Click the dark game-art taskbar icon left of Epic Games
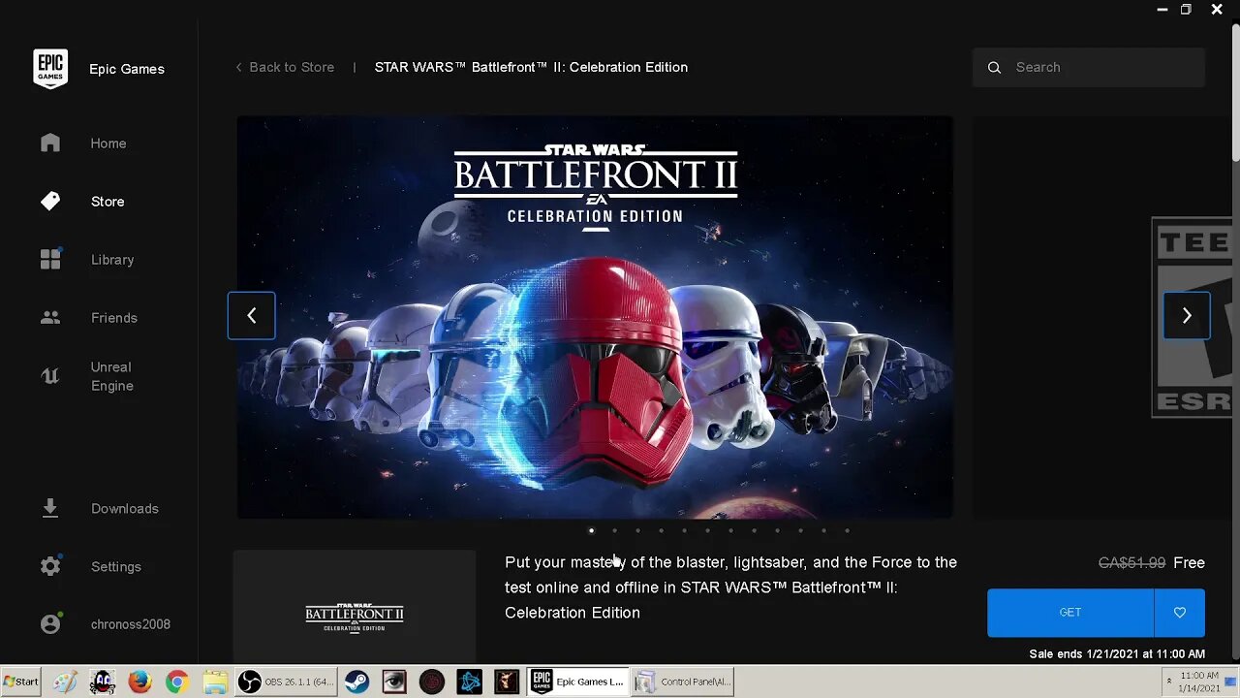The width and height of the screenshot is (1240, 698). tap(507, 682)
